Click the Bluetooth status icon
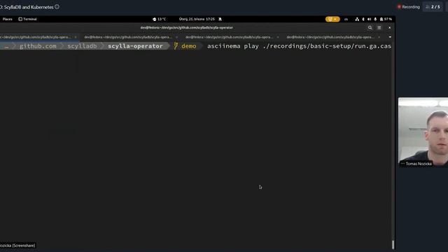The width and height of the screenshot is (448, 252). pyautogui.click(x=363, y=19)
